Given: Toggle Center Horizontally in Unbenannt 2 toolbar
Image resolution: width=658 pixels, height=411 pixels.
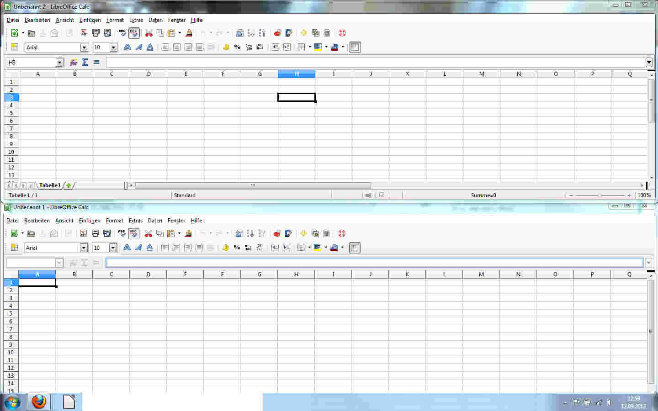Looking at the screenshot, I should click(x=176, y=47).
